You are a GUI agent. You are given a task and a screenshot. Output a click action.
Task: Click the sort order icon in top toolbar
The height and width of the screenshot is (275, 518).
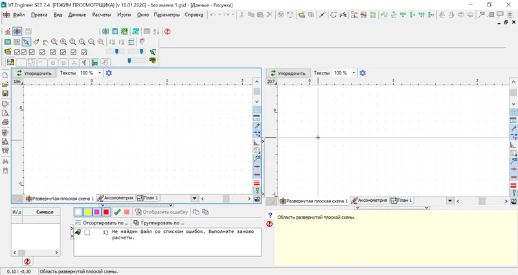point(155,31)
